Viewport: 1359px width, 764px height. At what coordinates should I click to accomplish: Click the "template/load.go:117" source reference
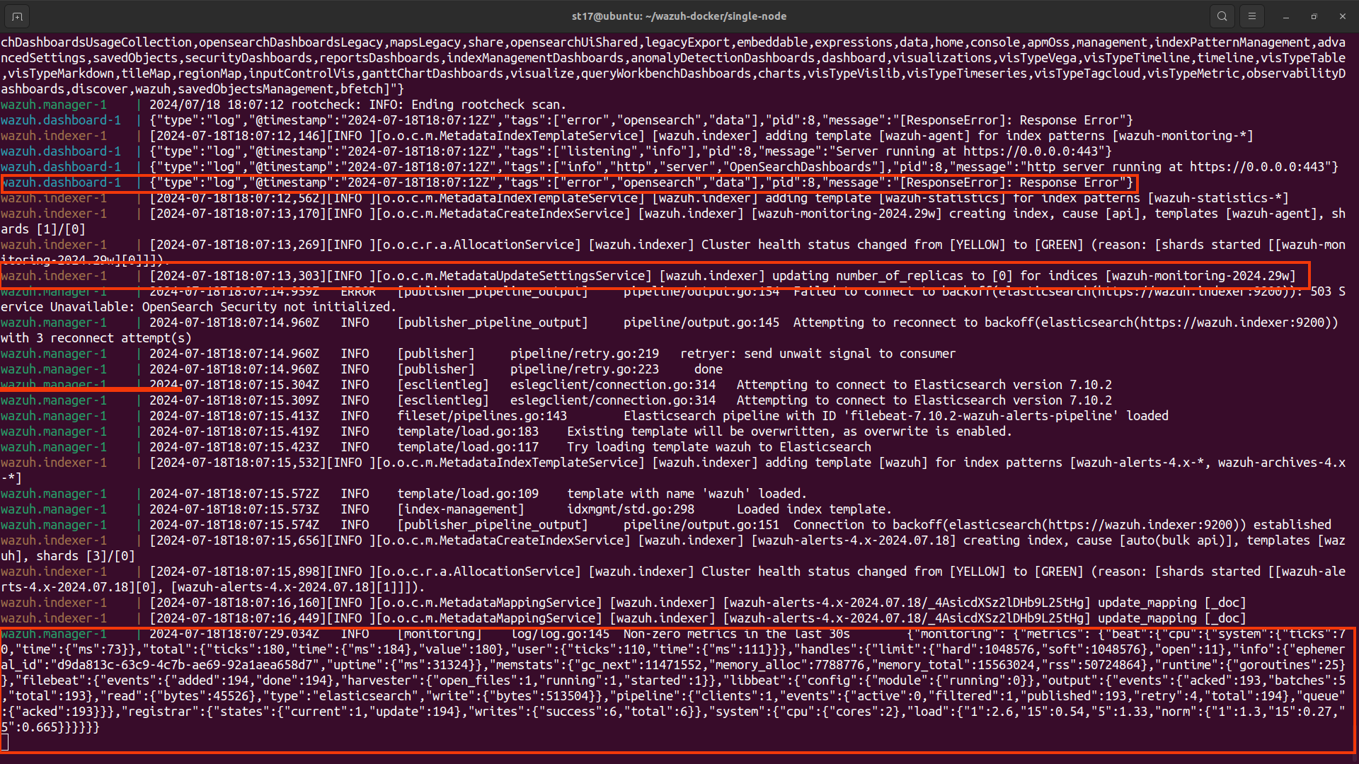[x=468, y=447]
